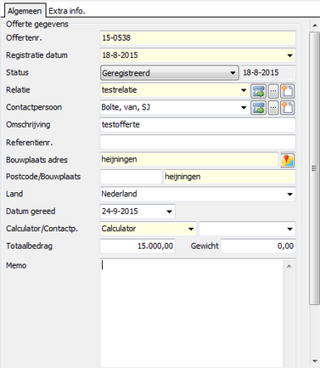Open the Registratie datum date picker arrow
320x368 pixels.
tap(289, 55)
